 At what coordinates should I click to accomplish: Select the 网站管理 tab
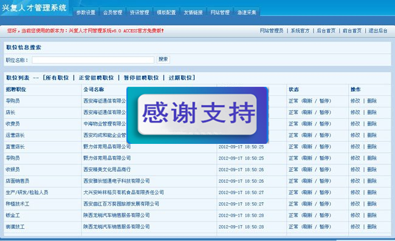(219, 12)
